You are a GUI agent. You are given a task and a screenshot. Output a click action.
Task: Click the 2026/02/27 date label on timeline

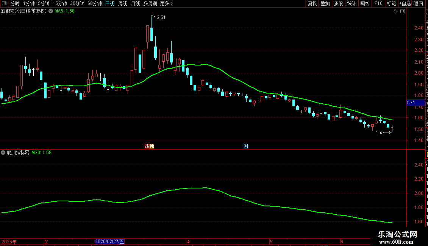[109, 241]
